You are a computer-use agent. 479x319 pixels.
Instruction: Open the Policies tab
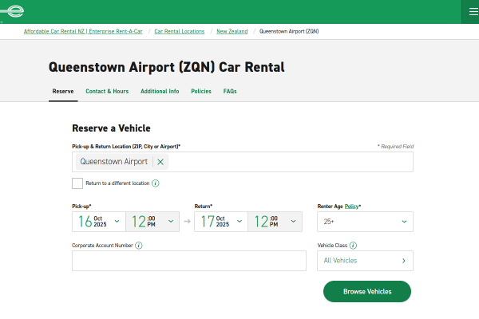(x=201, y=92)
